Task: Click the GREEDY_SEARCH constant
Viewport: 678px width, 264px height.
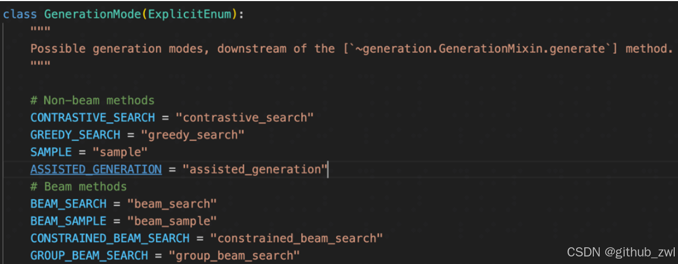Action: (75, 135)
